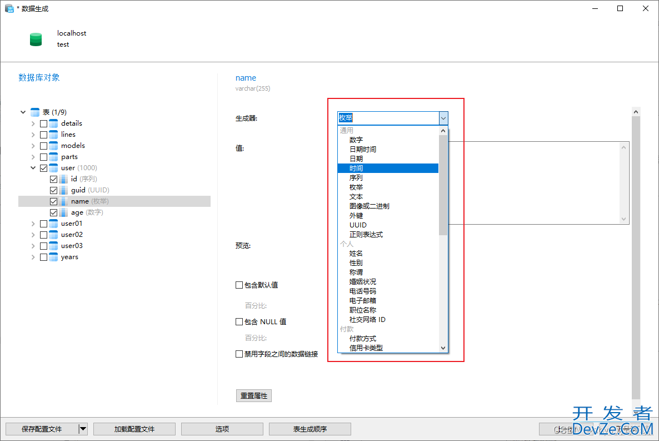Click the 保存配置文件 button
Screen dimensions: 659x441
[42, 429]
